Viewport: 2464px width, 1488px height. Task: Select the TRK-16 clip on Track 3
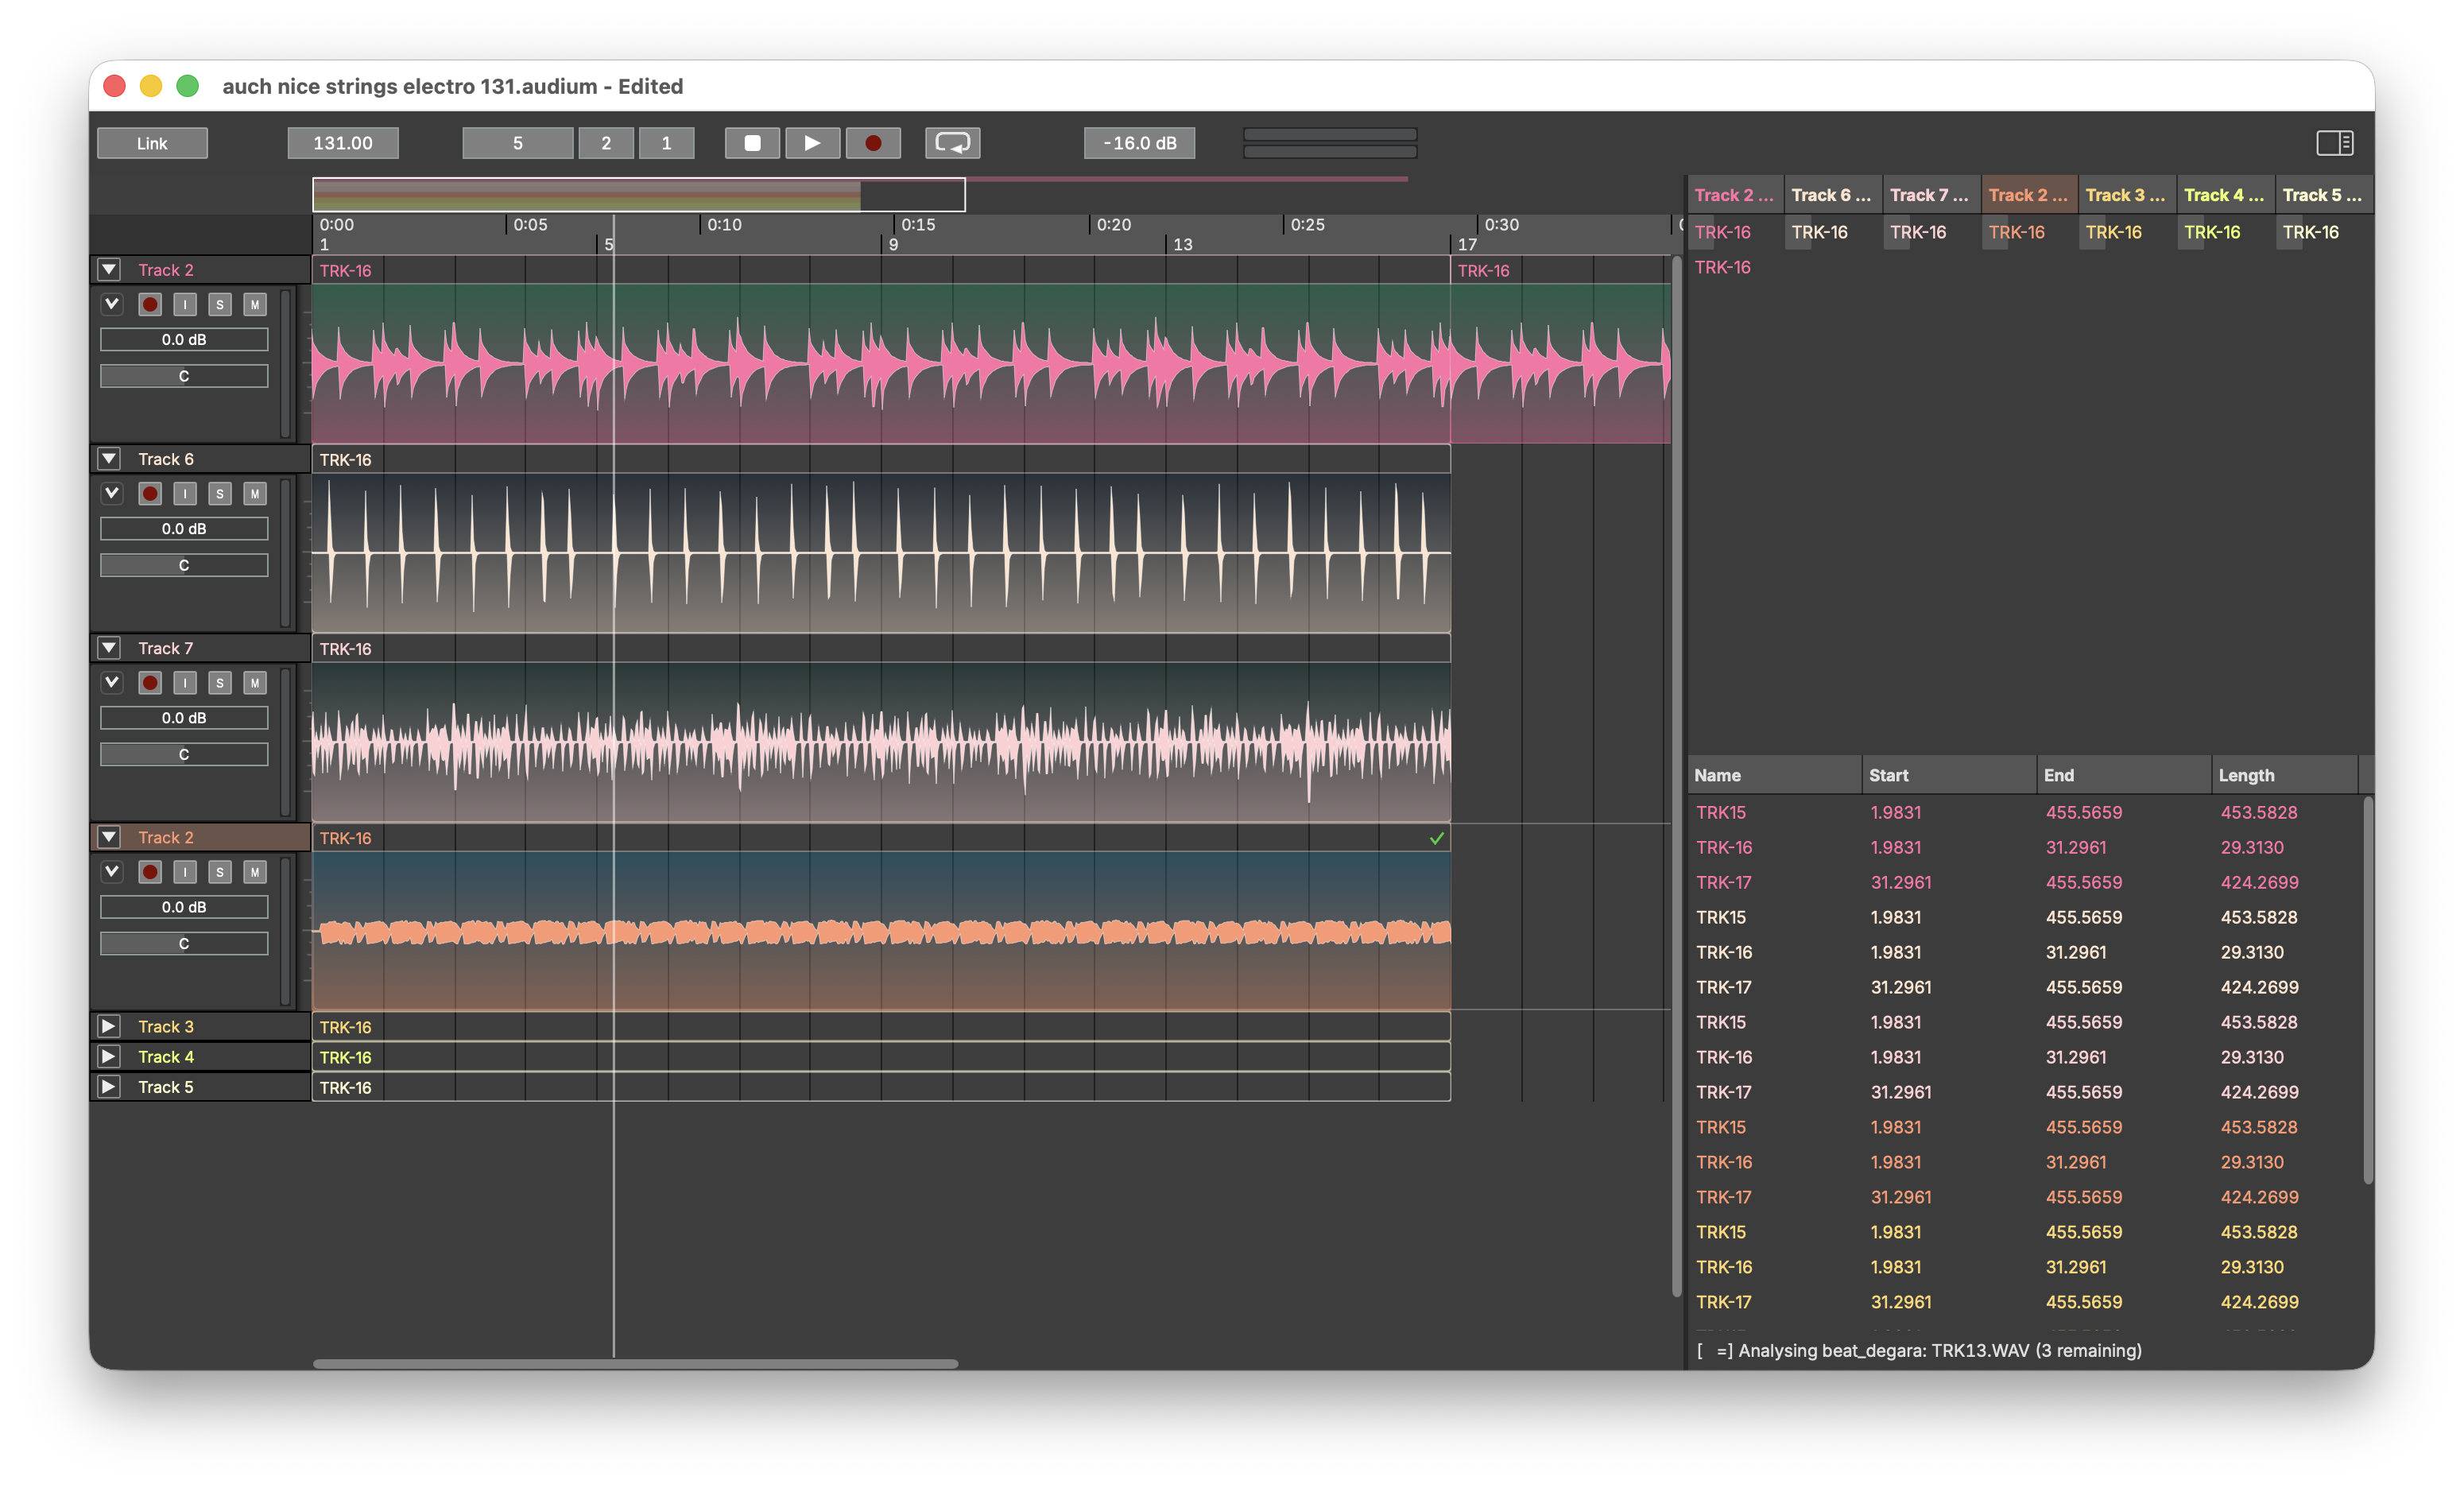point(880,1027)
